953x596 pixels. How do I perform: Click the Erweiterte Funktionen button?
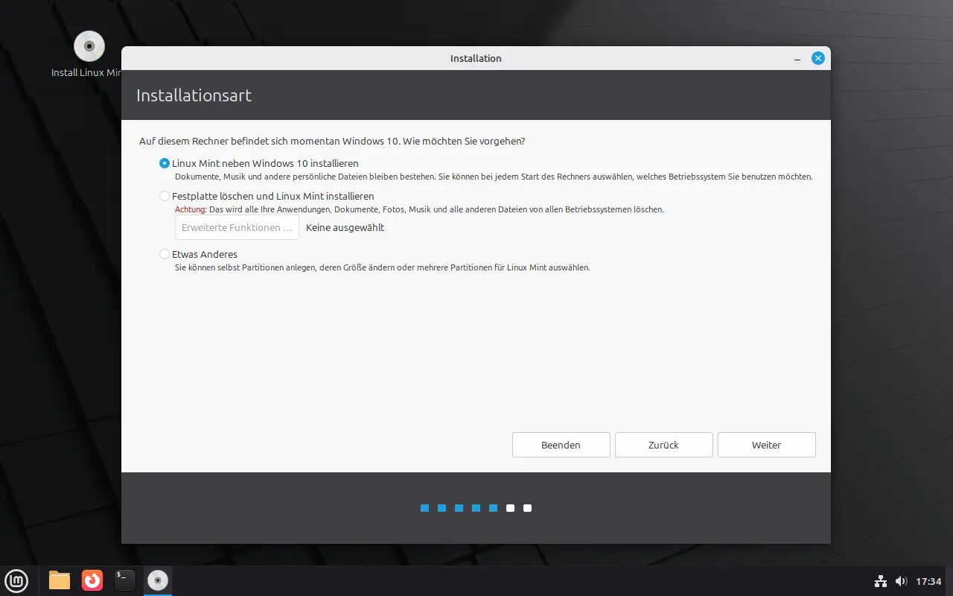coord(237,228)
